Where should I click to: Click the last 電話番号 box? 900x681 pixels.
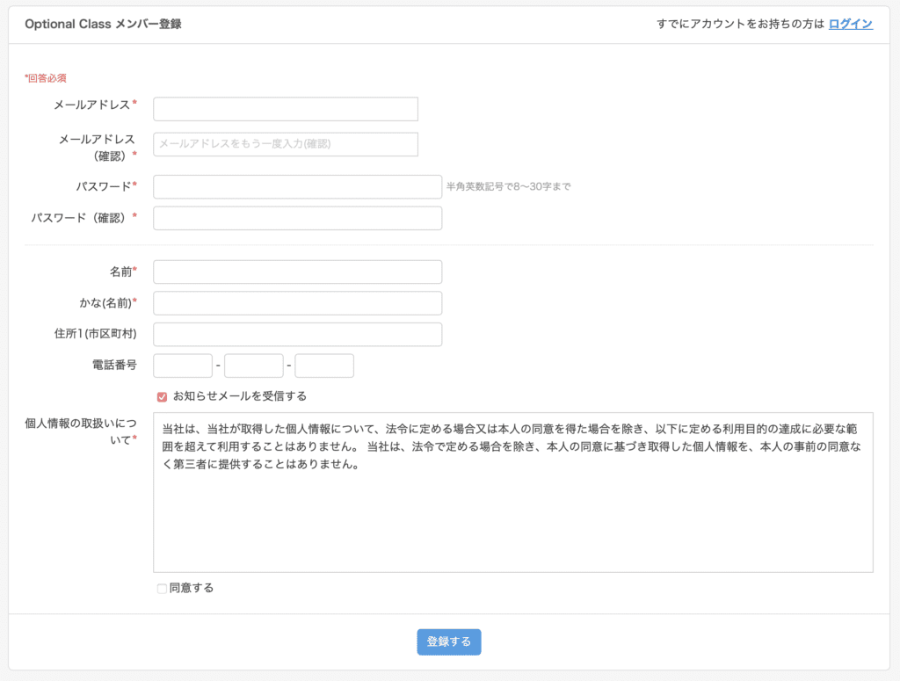(x=324, y=366)
